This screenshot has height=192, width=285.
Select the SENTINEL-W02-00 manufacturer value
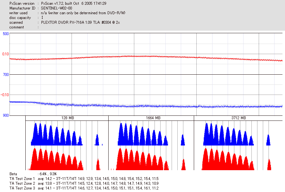tap(57, 8)
